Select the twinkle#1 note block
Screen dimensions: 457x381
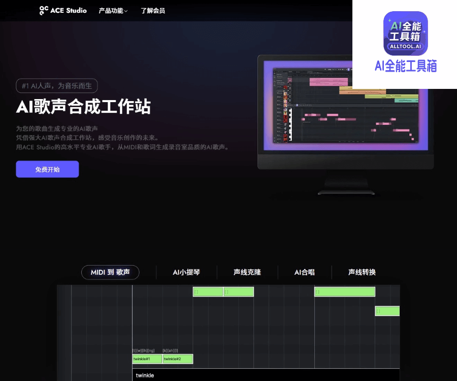click(x=147, y=359)
